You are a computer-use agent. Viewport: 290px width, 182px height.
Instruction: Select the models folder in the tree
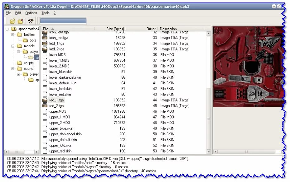point(29,46)
